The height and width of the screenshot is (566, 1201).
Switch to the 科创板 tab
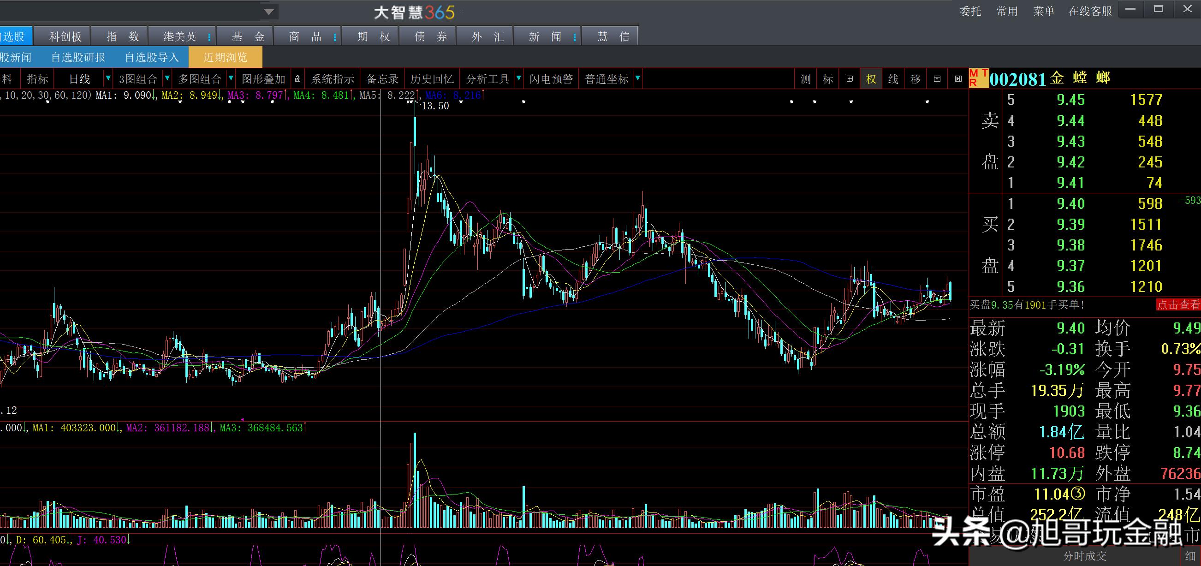[x=65, y=36]
